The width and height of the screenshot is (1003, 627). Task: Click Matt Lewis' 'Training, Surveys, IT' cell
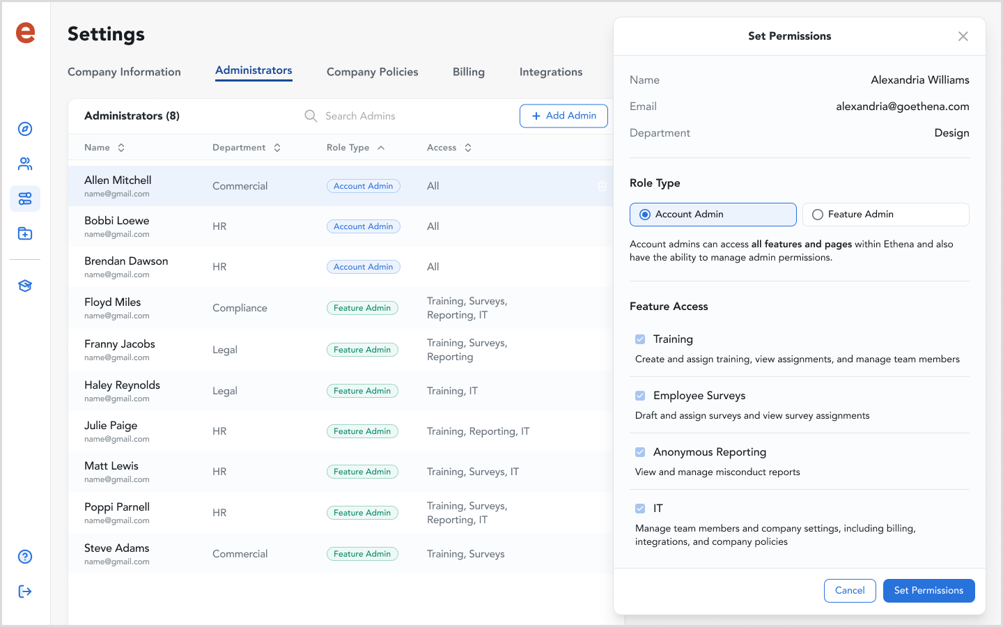coord(473,472)
